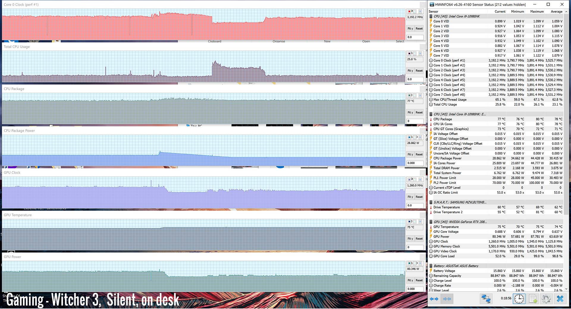The height and width of the screenshot is (309, 571).
Task: Start logging with the sheet-plus icon
Action: pyautogui.click(x=533, y=299)
